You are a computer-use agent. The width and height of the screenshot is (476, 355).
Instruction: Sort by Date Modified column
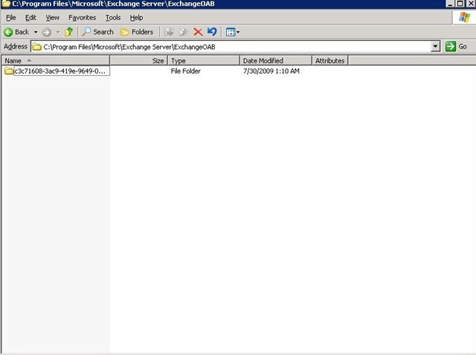click(x=276, y=60)
